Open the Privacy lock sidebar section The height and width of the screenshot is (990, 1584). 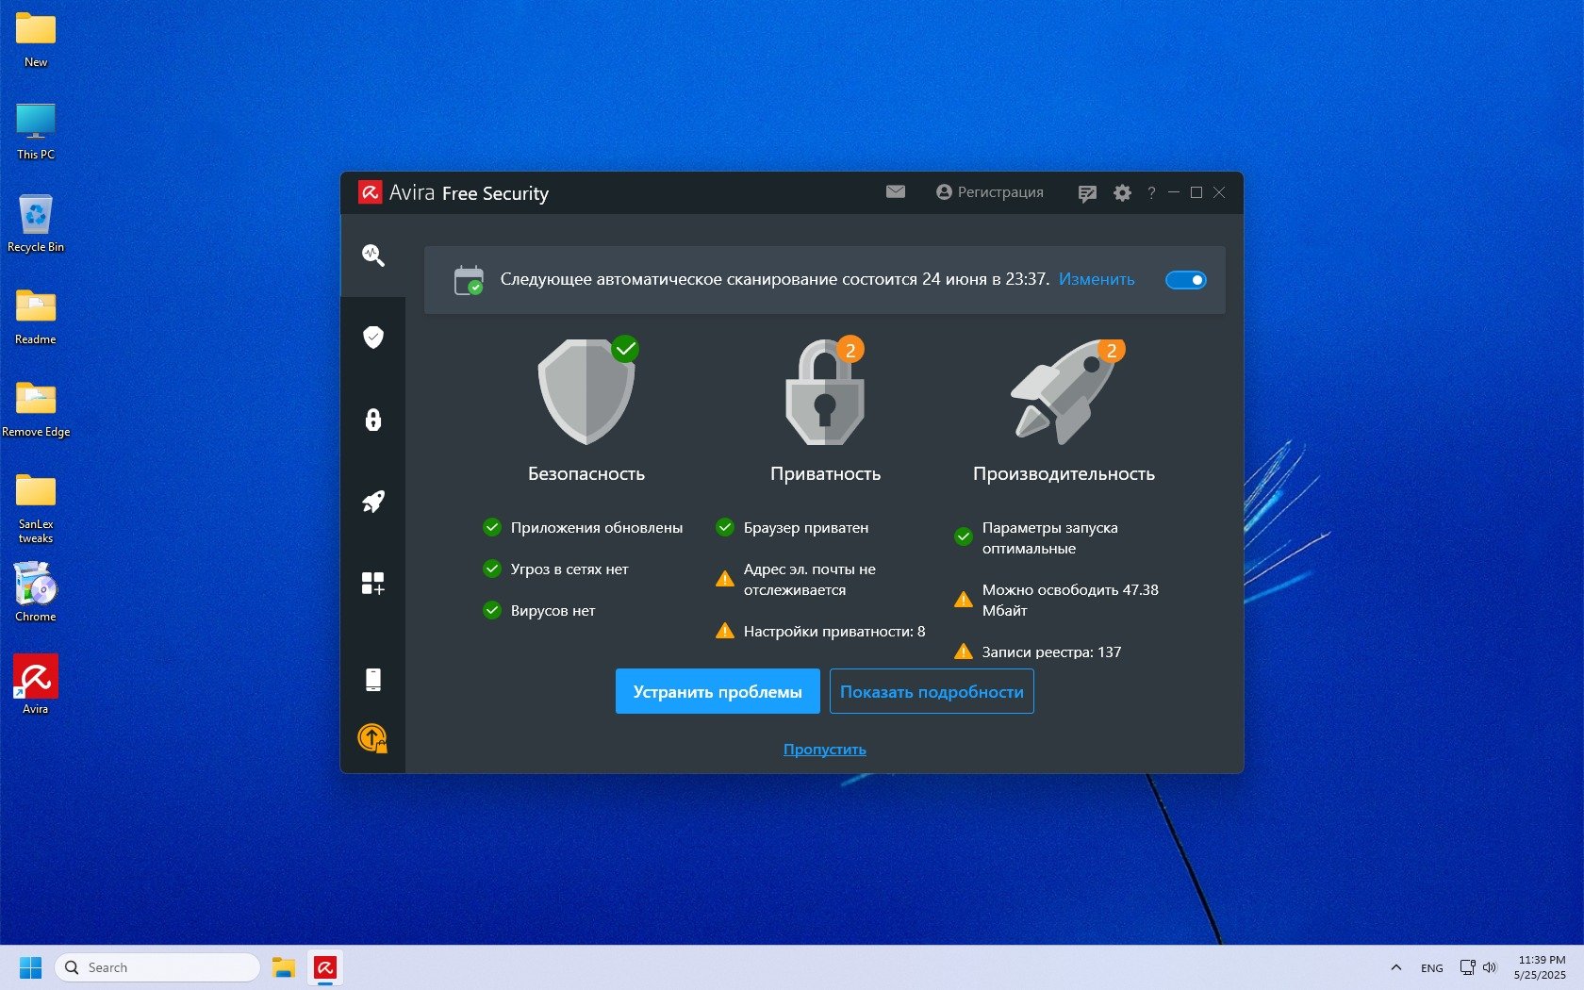click(373, 420)
